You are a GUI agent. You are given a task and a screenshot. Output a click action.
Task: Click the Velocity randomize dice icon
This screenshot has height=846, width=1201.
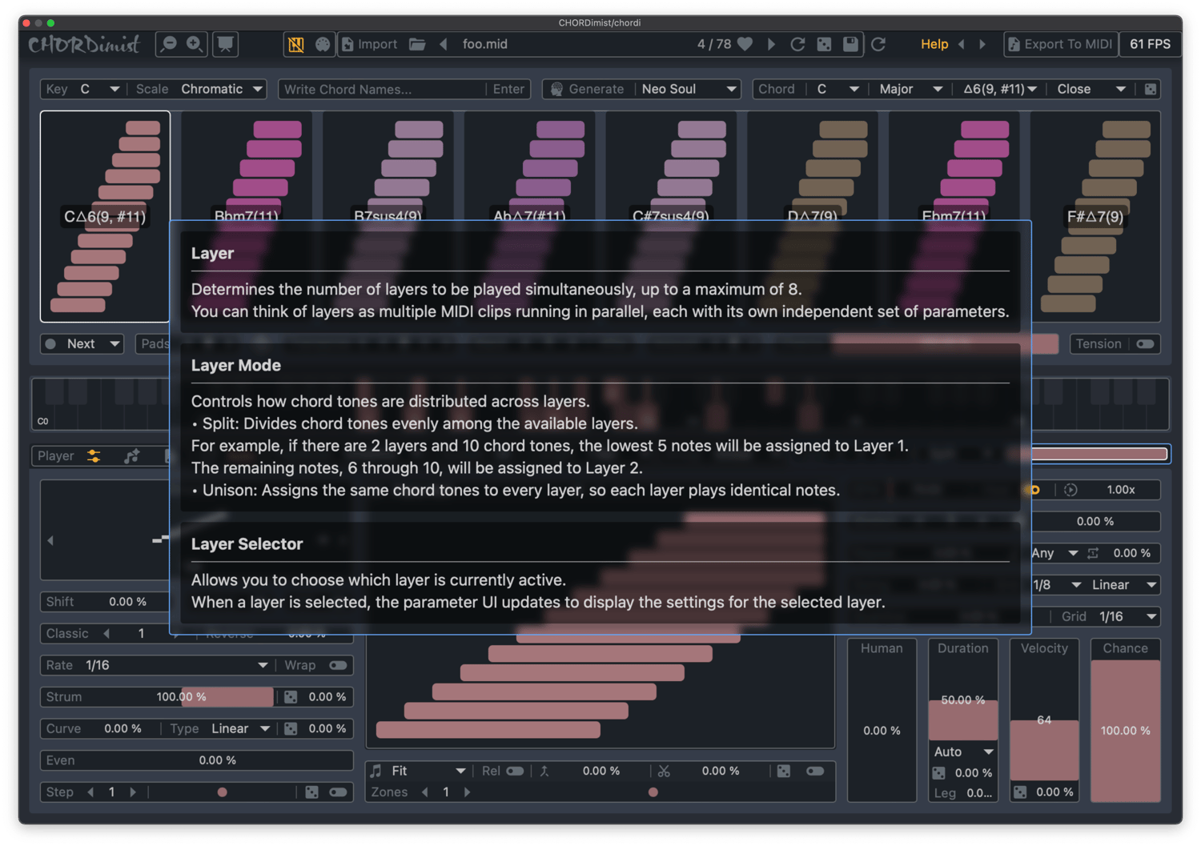tap(1020, 792)
